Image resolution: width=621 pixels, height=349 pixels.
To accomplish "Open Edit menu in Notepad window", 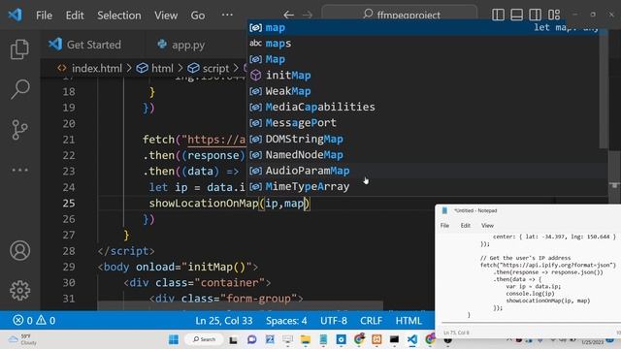I will (x=466, y=226).
